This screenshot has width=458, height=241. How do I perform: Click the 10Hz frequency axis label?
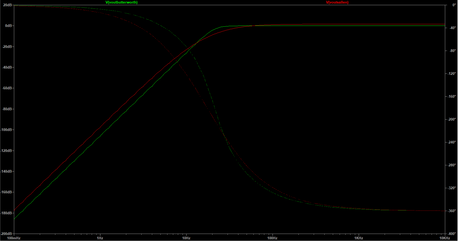coord(186,238)
